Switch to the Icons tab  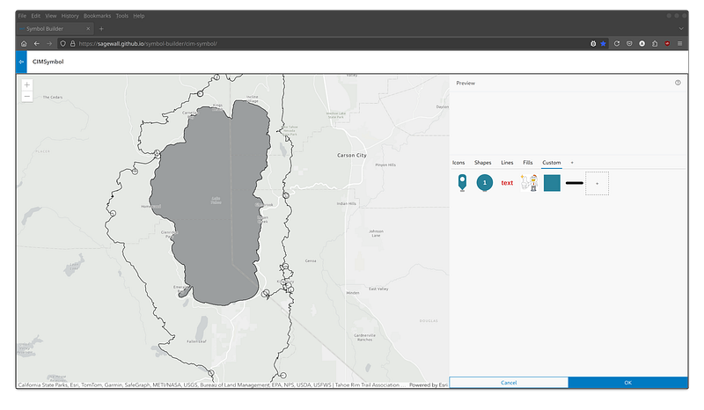458,163
